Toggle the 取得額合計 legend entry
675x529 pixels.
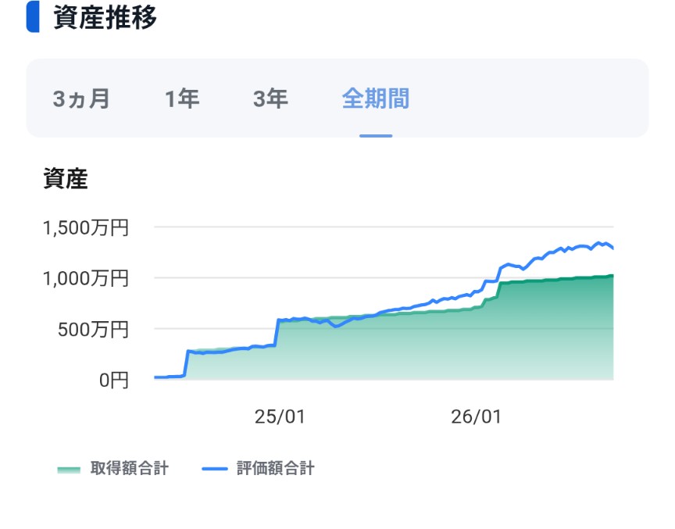tap(113, 468)
